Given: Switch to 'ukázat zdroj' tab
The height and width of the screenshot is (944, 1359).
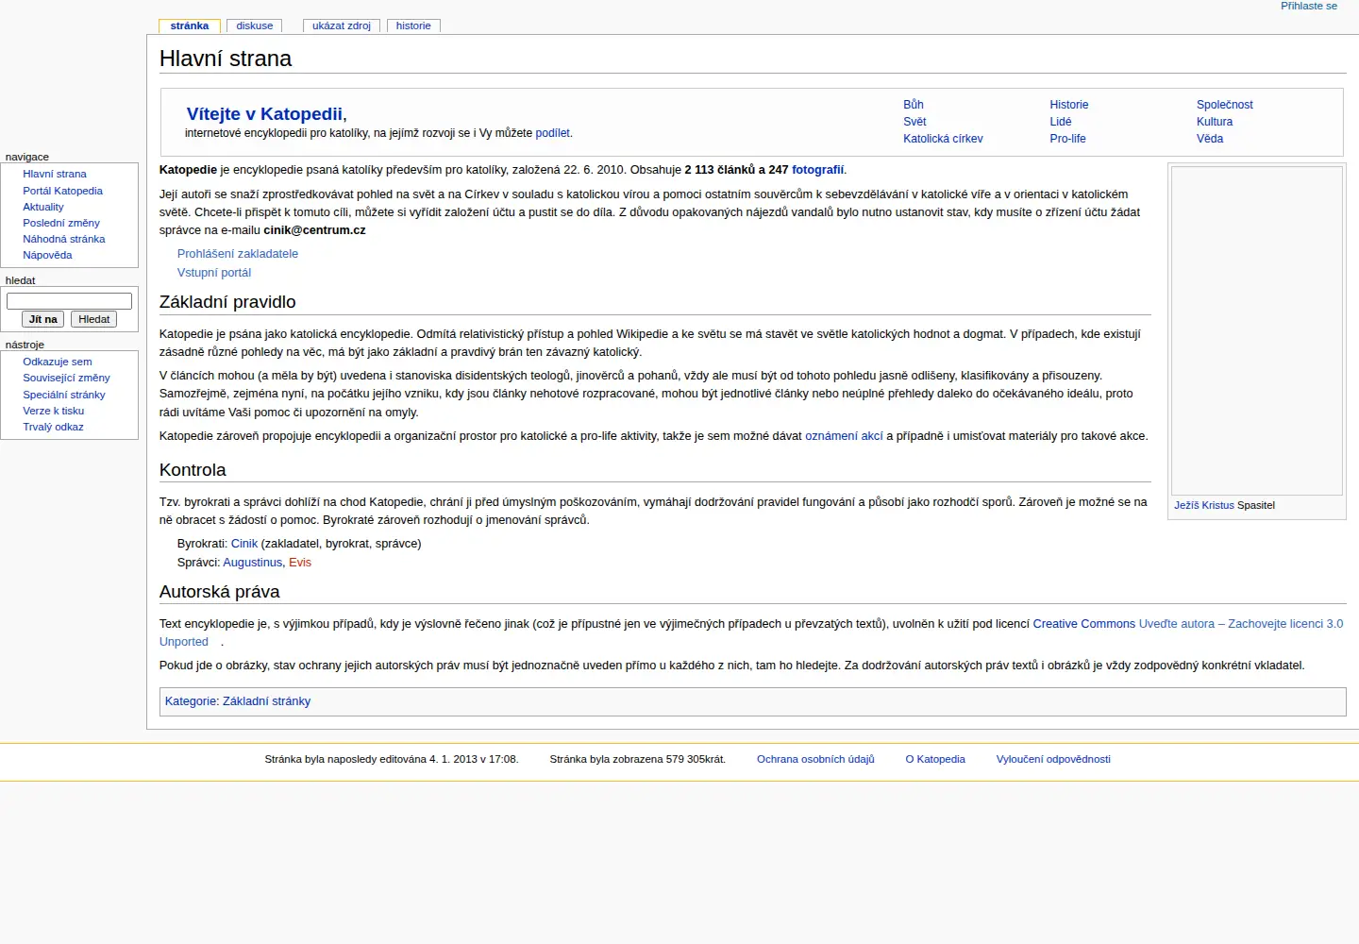Looking at the screenshot, I should [342, 25].
